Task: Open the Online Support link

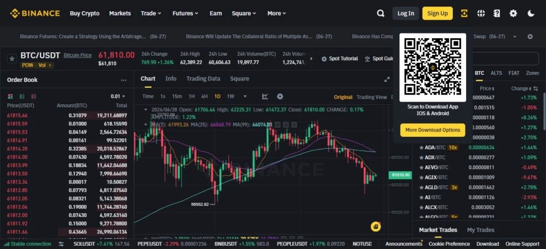Action: (x=522, y=244)
